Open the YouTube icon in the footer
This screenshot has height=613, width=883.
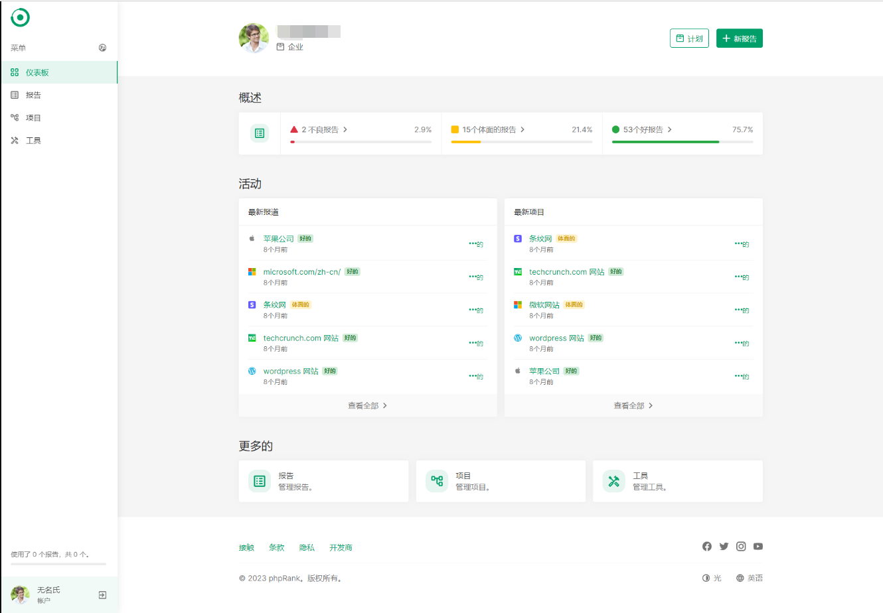(758, 546)
